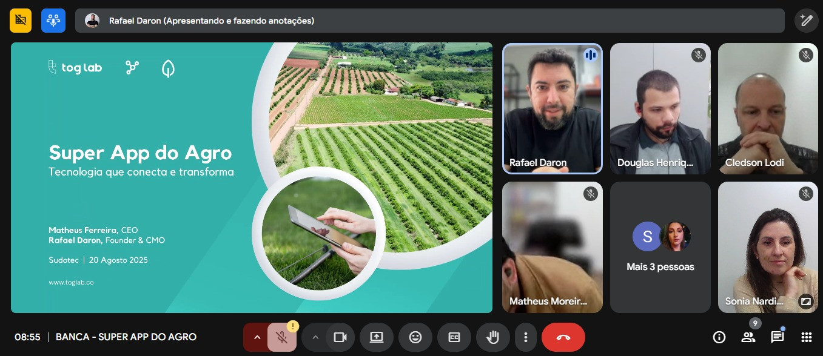Image resolution: width=823 pixels, height=356 pixels.
Task: Click the yellow external-organization icon at top left
Action: pyautogui.click(x=21, y=21)
